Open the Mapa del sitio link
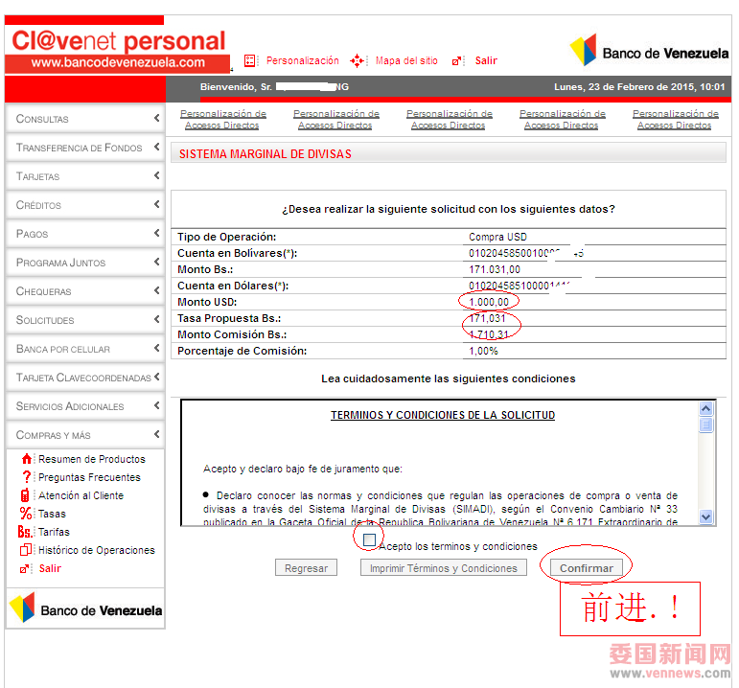The width and height of the screenshot is (739, 688). click(406, 60)
